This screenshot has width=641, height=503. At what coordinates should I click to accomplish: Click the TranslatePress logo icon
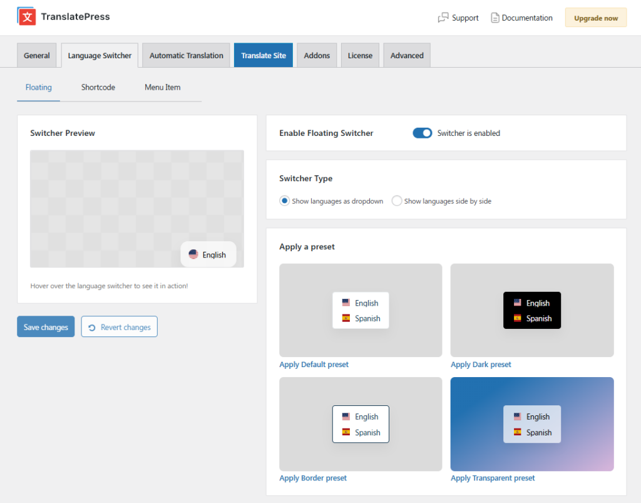coord(26,17)
